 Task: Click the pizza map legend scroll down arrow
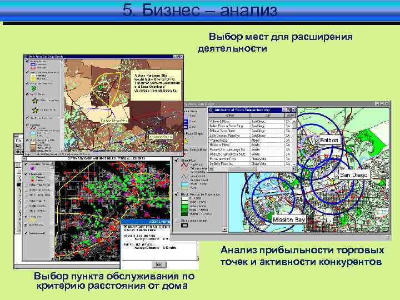click(224, 229)
